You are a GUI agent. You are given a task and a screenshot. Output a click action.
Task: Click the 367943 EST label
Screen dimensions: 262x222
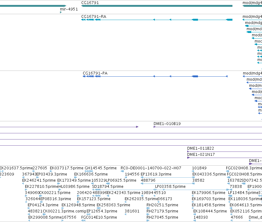point(29,174)
